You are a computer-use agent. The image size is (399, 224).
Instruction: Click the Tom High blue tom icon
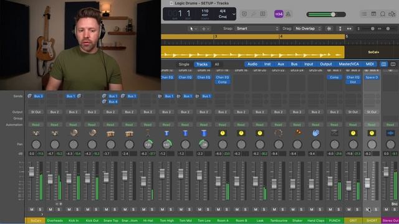click(166, 133)
